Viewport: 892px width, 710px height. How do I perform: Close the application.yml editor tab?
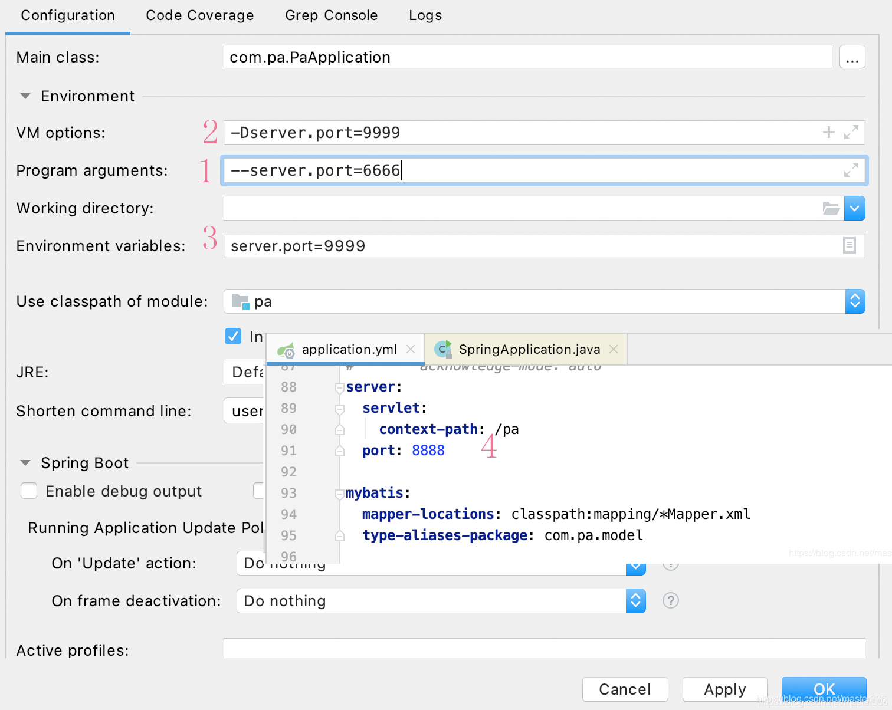click(x=411, y=349)
